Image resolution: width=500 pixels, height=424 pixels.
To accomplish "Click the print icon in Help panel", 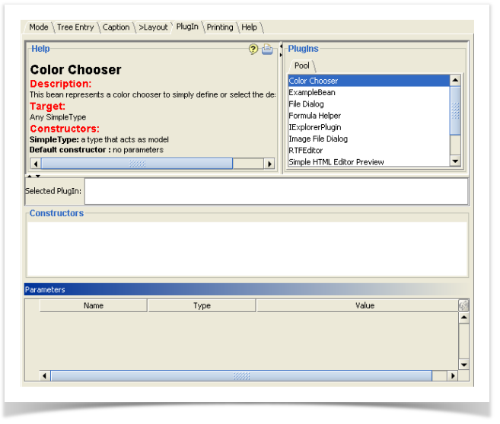I will click(x=267, y=49).
